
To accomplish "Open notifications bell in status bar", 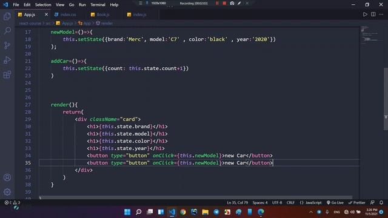I will [x=381, y=202].
